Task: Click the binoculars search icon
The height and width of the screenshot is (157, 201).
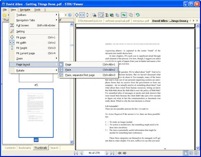Action: tap(94, 15)
